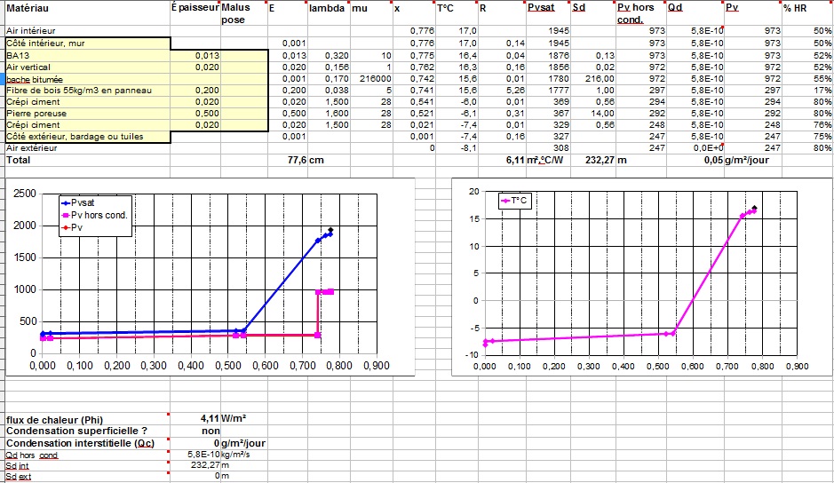
Task: Click 'Côté extérieur, bardage ou tuiles' cell
Action: 88,136
